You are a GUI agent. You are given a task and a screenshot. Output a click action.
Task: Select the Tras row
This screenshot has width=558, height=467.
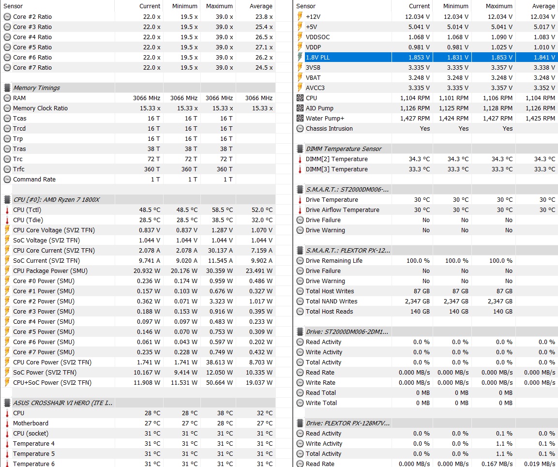click(x=138, y=149)
